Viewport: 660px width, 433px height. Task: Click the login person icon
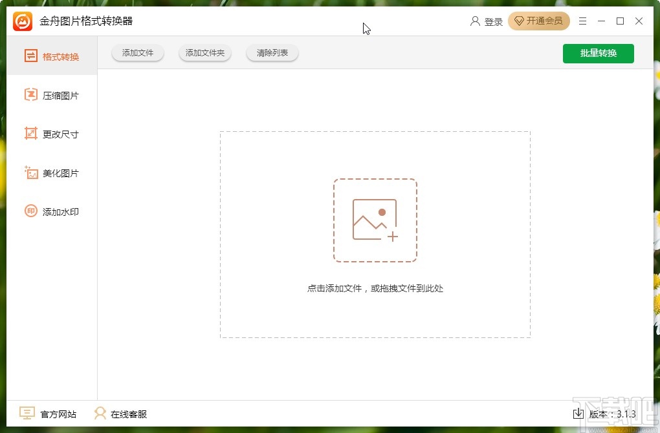[476, 21]
